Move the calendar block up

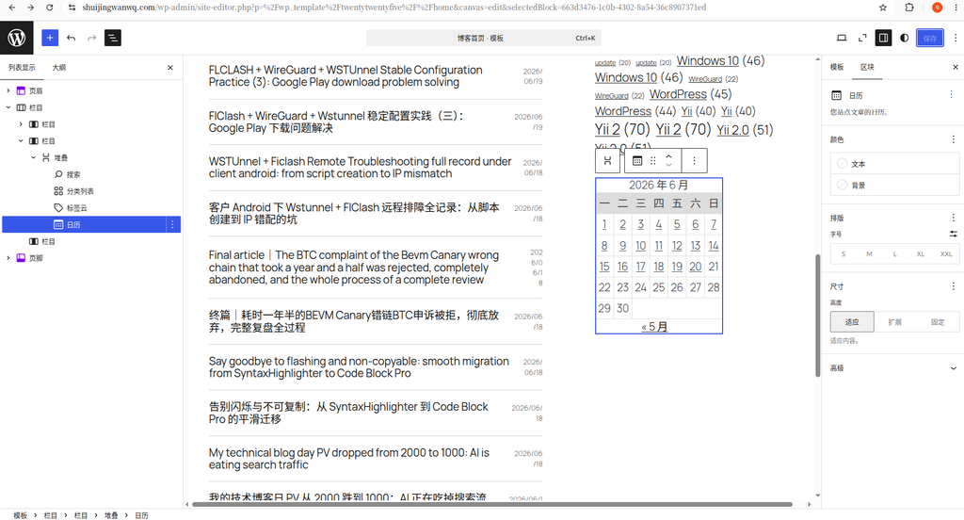669,156
